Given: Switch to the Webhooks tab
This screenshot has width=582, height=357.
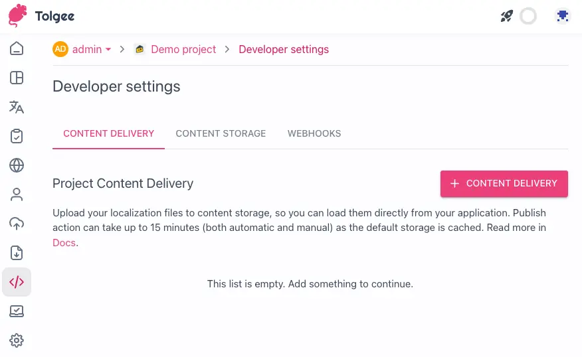Looking at the screenshot, I should pos(314,133).
